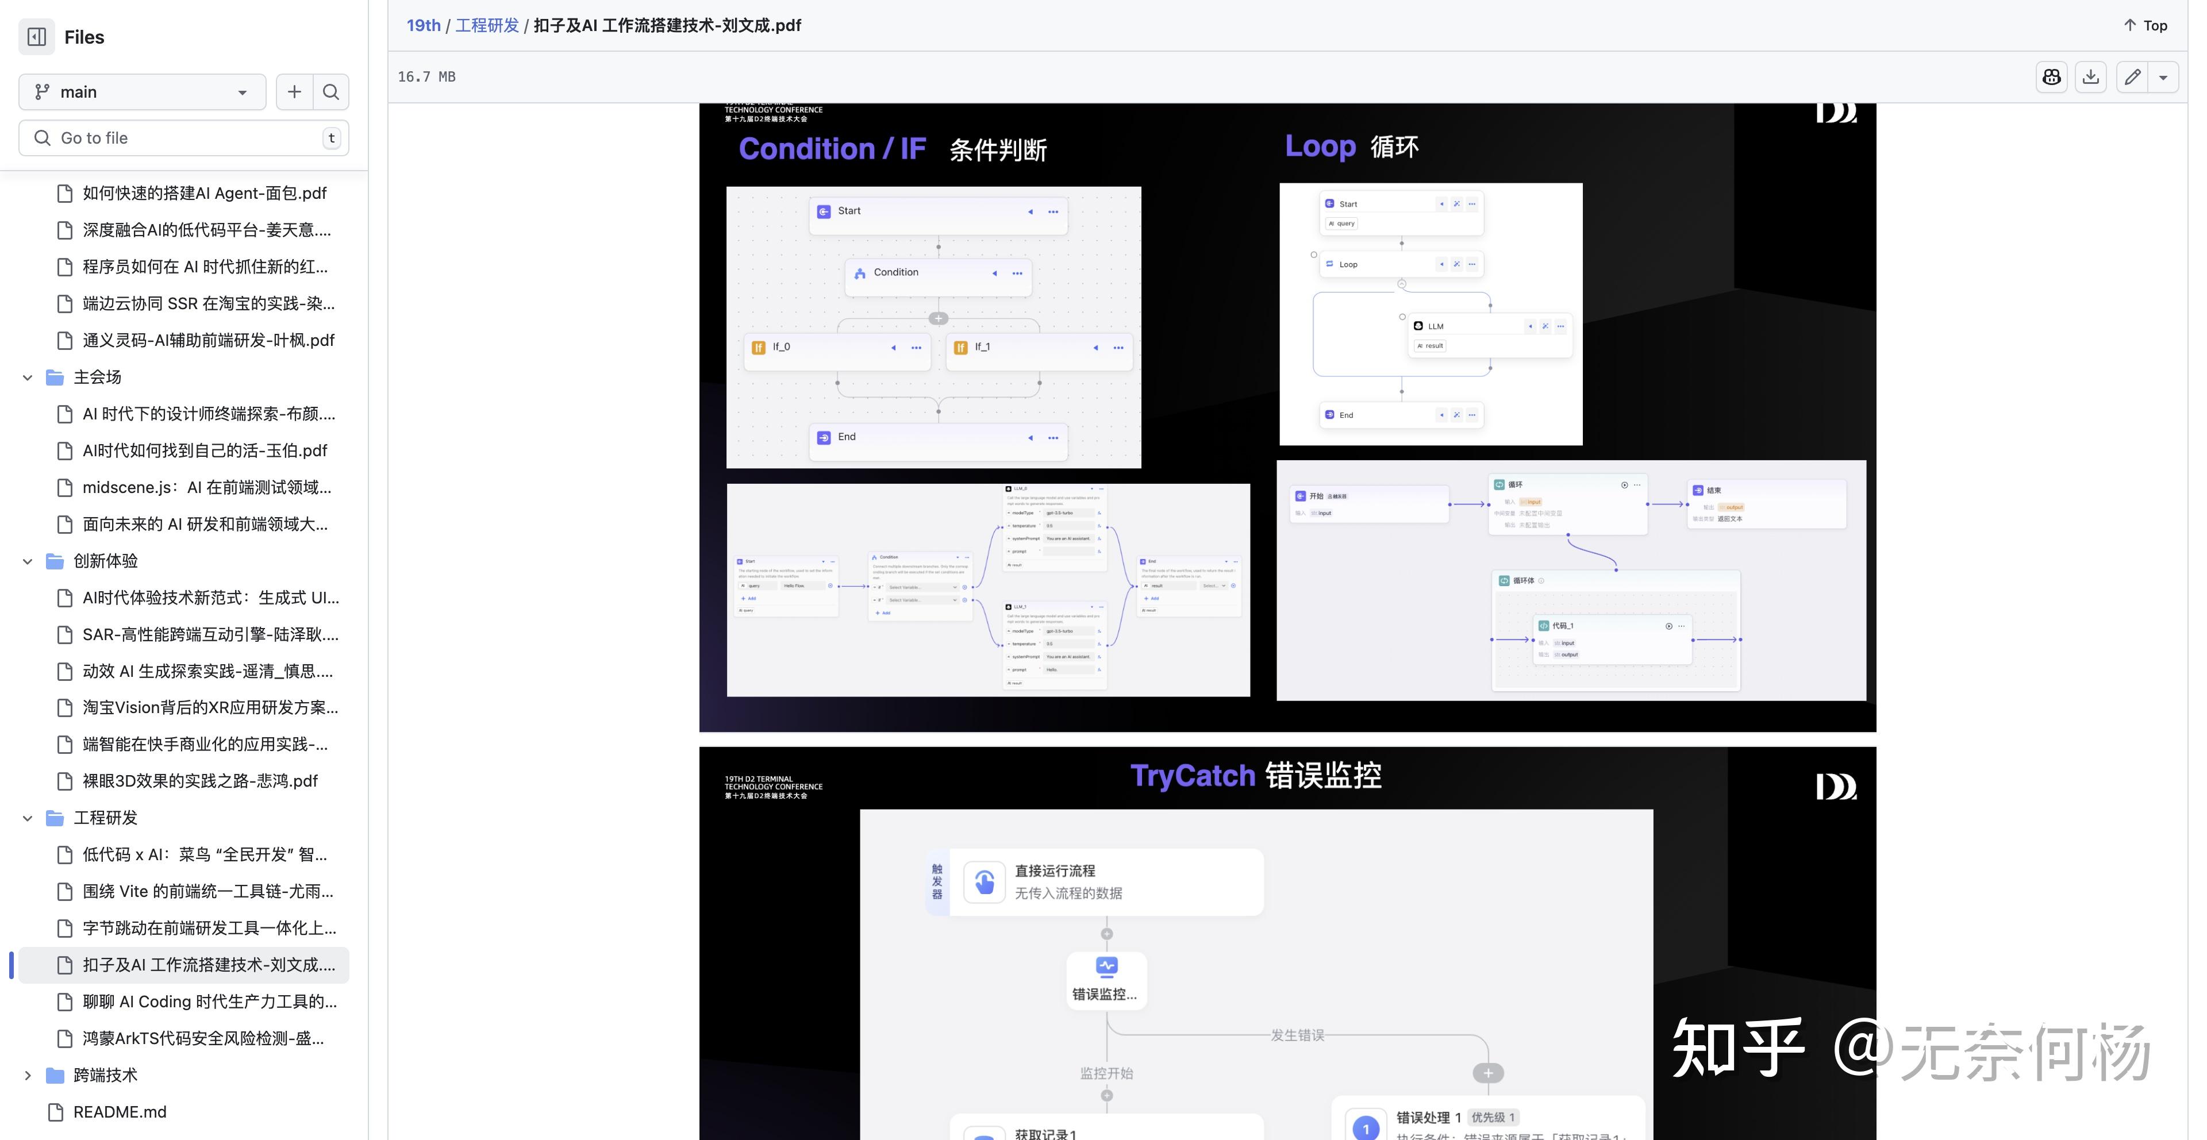The width and height of the screenshot is (2207, 1140).
Task: Jump back to top via the Top arrow
Action: (2147, 25)
